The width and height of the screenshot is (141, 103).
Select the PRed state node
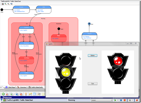coord(59,38)
